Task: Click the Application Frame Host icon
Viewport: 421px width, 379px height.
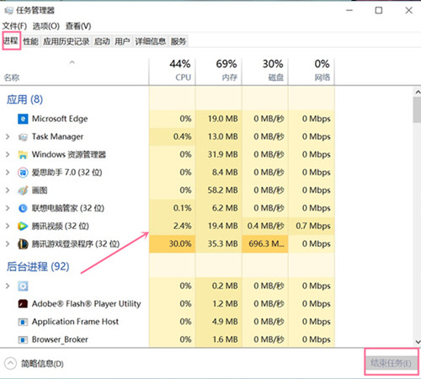Action: click(x=23, y=322)
